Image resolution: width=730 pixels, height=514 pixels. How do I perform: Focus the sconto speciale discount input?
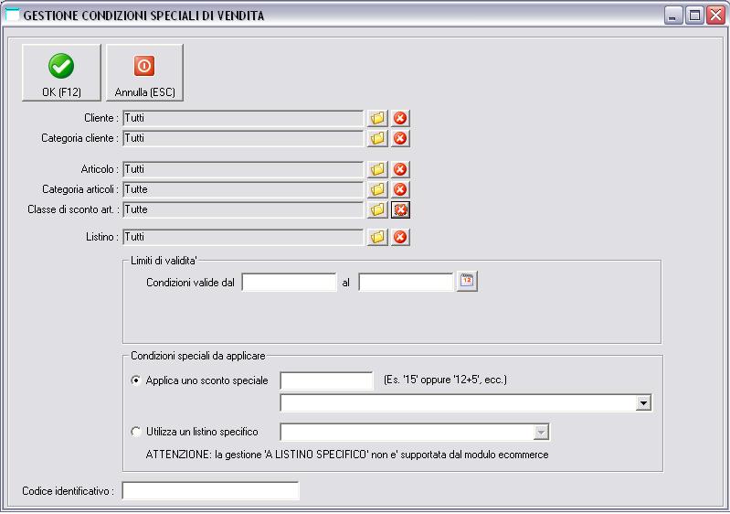pos(326,380)
